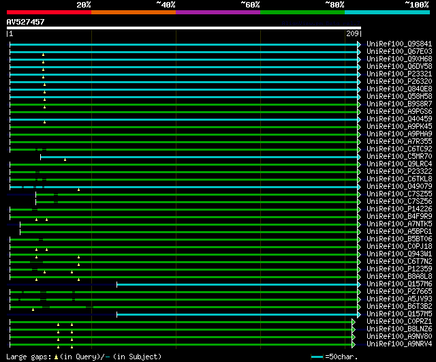Viewport: 436px width, 362px height.
Task: Click the purple ~60% legend color bar
Action: [x=218, y=12]
